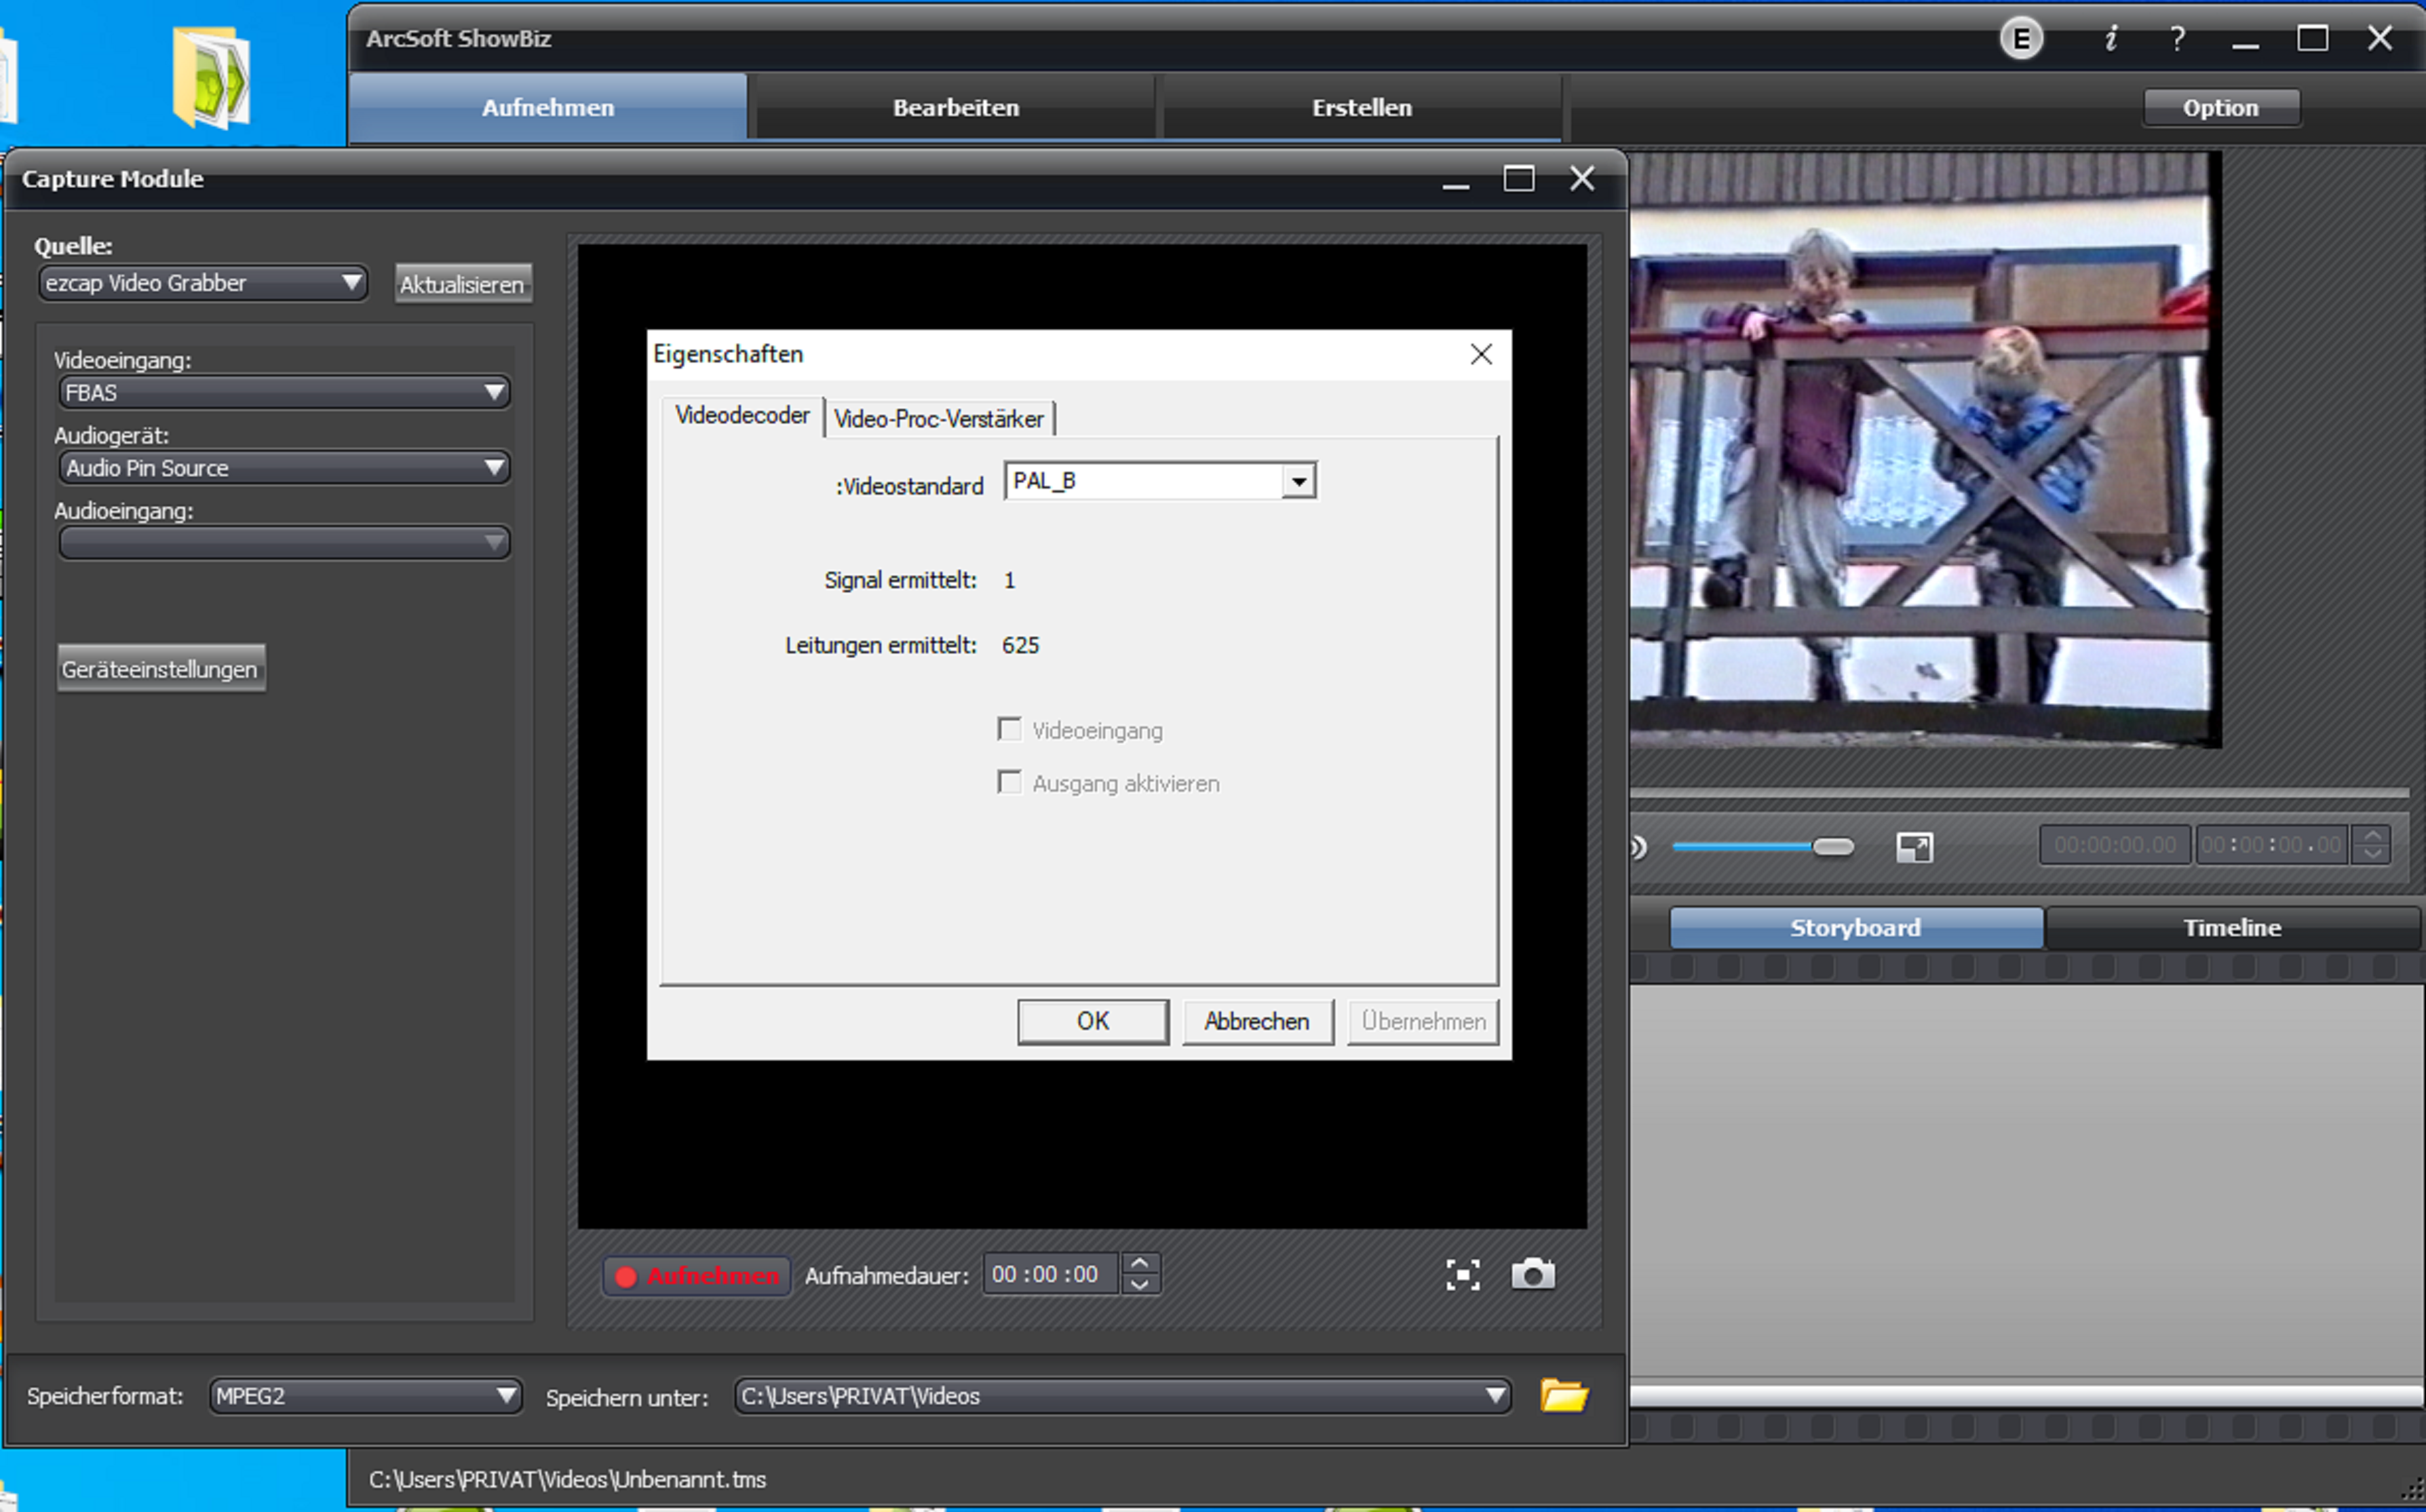Screen dimensions: 2426x1512
Task: Click the camera snapshot icon
Action: pyautogui.click(x=1532, y=1275)
